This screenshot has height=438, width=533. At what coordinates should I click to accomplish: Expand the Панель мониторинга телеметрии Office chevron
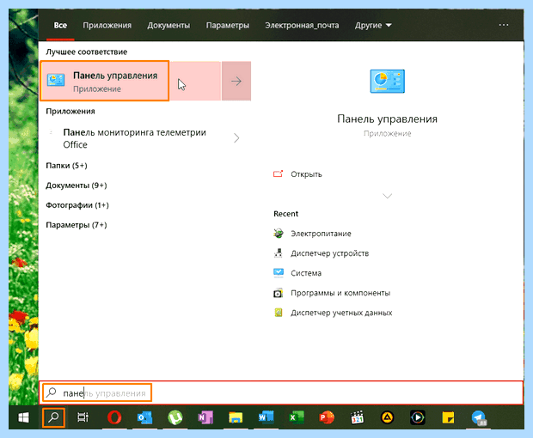[x=236, y=138]
